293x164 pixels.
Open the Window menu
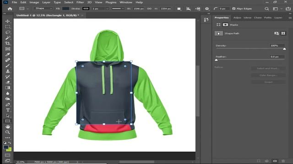[x=126, y=2]
